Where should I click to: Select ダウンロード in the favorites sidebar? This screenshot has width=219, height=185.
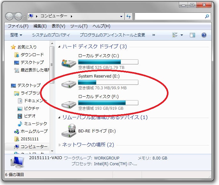click(32, 55)
